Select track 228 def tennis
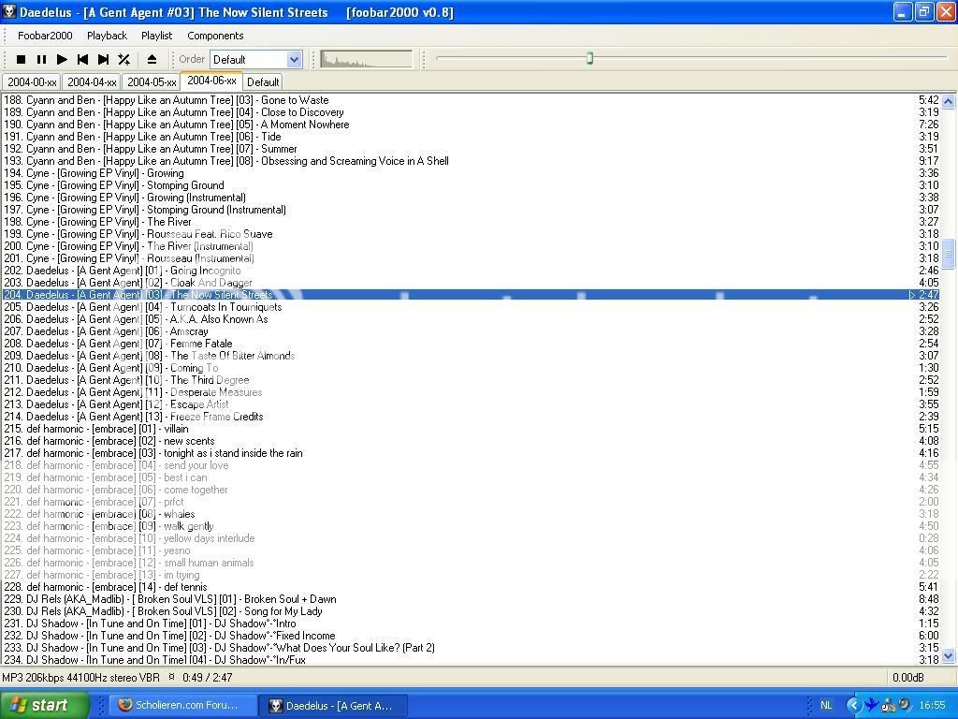The height and width of the screenshot is (719, 958). [x=471, y=588]
